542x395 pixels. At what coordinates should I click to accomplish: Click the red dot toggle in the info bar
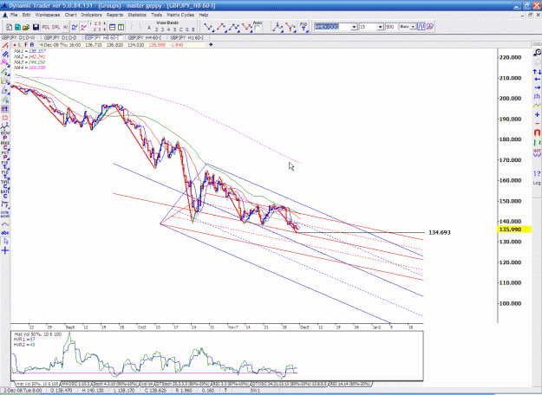coord(14,45)
